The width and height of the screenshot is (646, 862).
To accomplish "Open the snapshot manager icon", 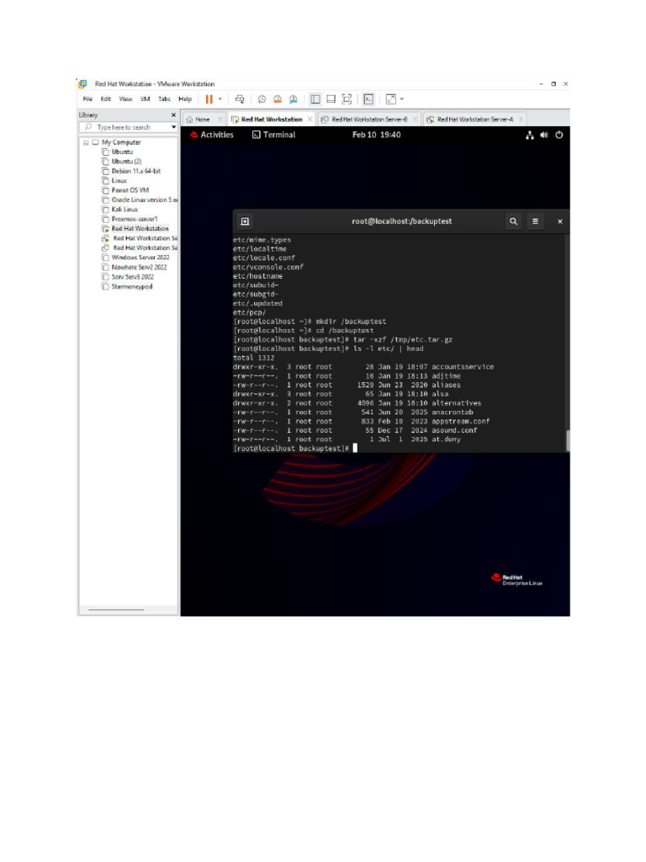I will tap(294, 99).
